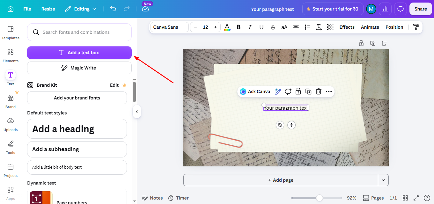Open the text color picker
Image resolution: width=434 pixels, height=204 pixels.
227,27
